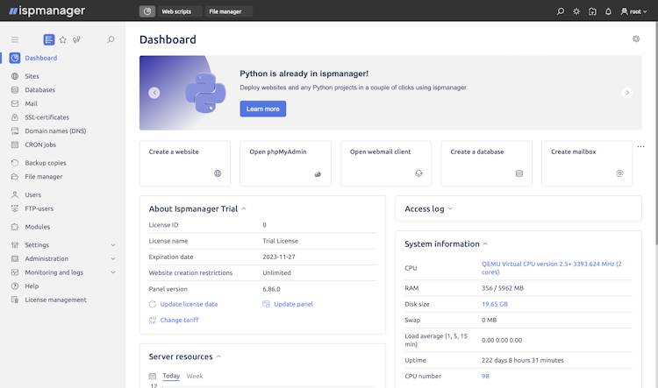Click Create mailbox card
Screen dimensions: 658x388
pos(587,164)
